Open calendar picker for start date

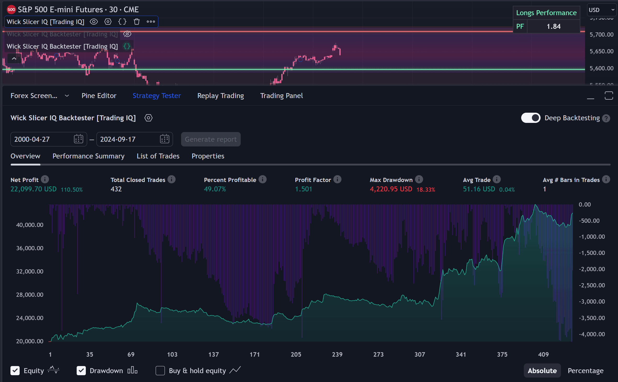pos(78,139)
